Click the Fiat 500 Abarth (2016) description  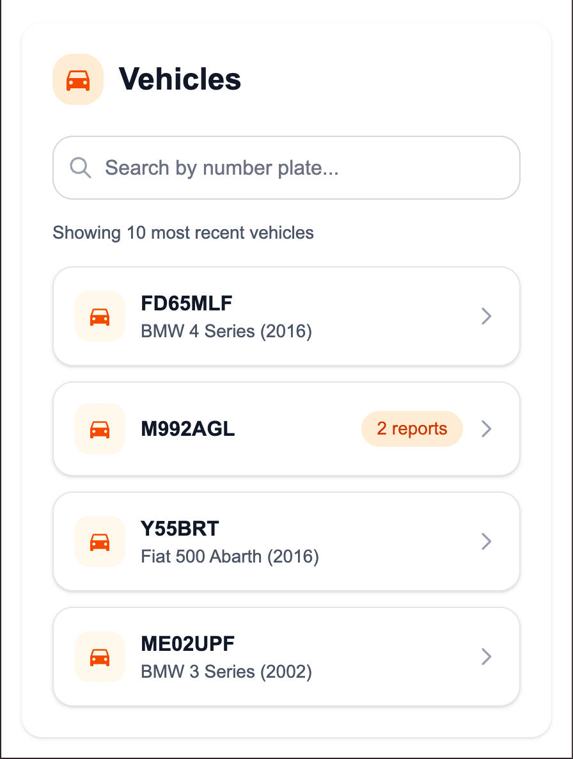230,556
